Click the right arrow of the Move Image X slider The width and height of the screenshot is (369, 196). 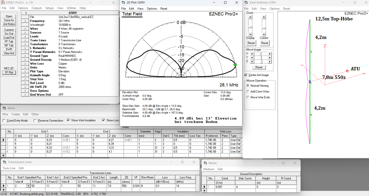coord(270,54)
